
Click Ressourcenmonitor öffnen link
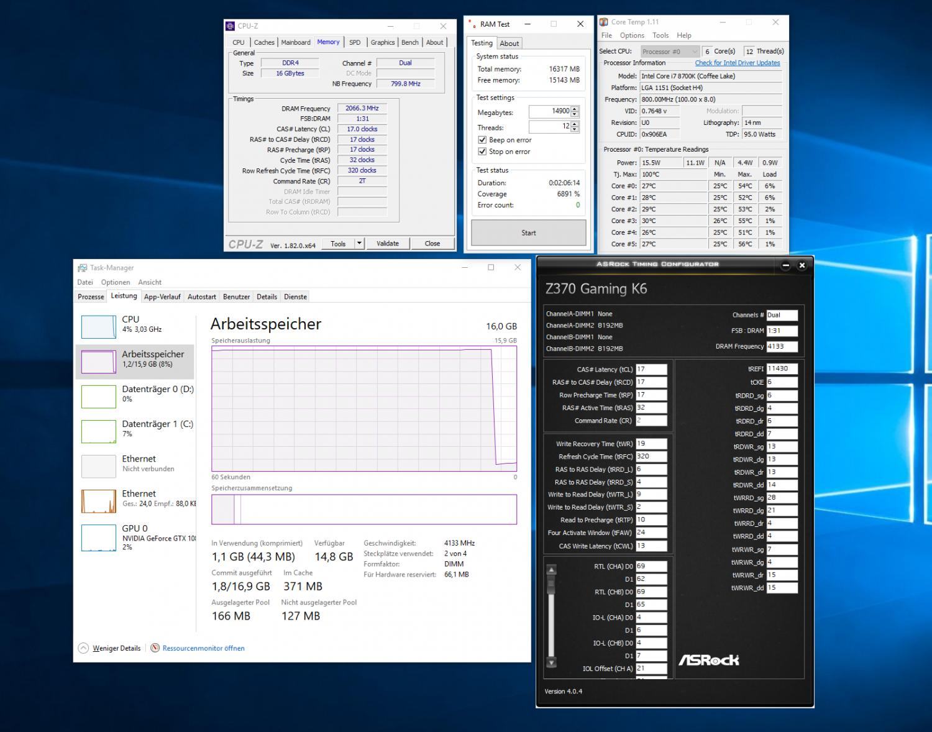203,648
